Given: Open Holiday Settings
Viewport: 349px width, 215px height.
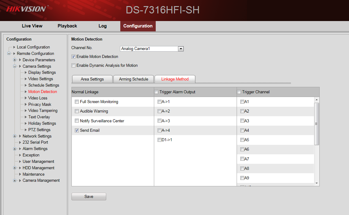Looking at the screenshot, I should pos(42,124).
